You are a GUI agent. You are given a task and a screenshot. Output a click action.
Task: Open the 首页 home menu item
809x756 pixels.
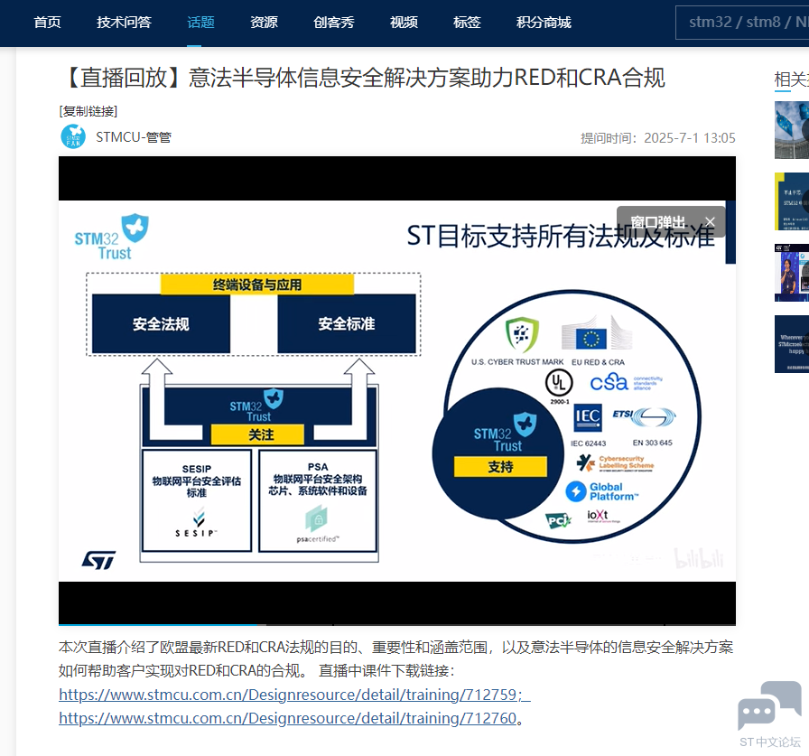(x=47, y=23)
